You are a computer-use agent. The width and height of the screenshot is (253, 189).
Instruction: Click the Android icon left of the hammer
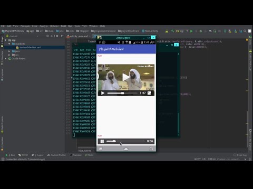167,31
